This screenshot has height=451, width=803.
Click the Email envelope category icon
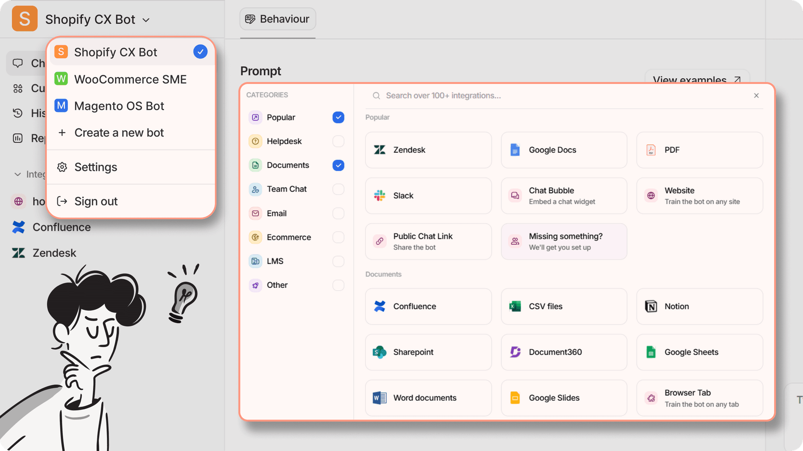[256, 213]
